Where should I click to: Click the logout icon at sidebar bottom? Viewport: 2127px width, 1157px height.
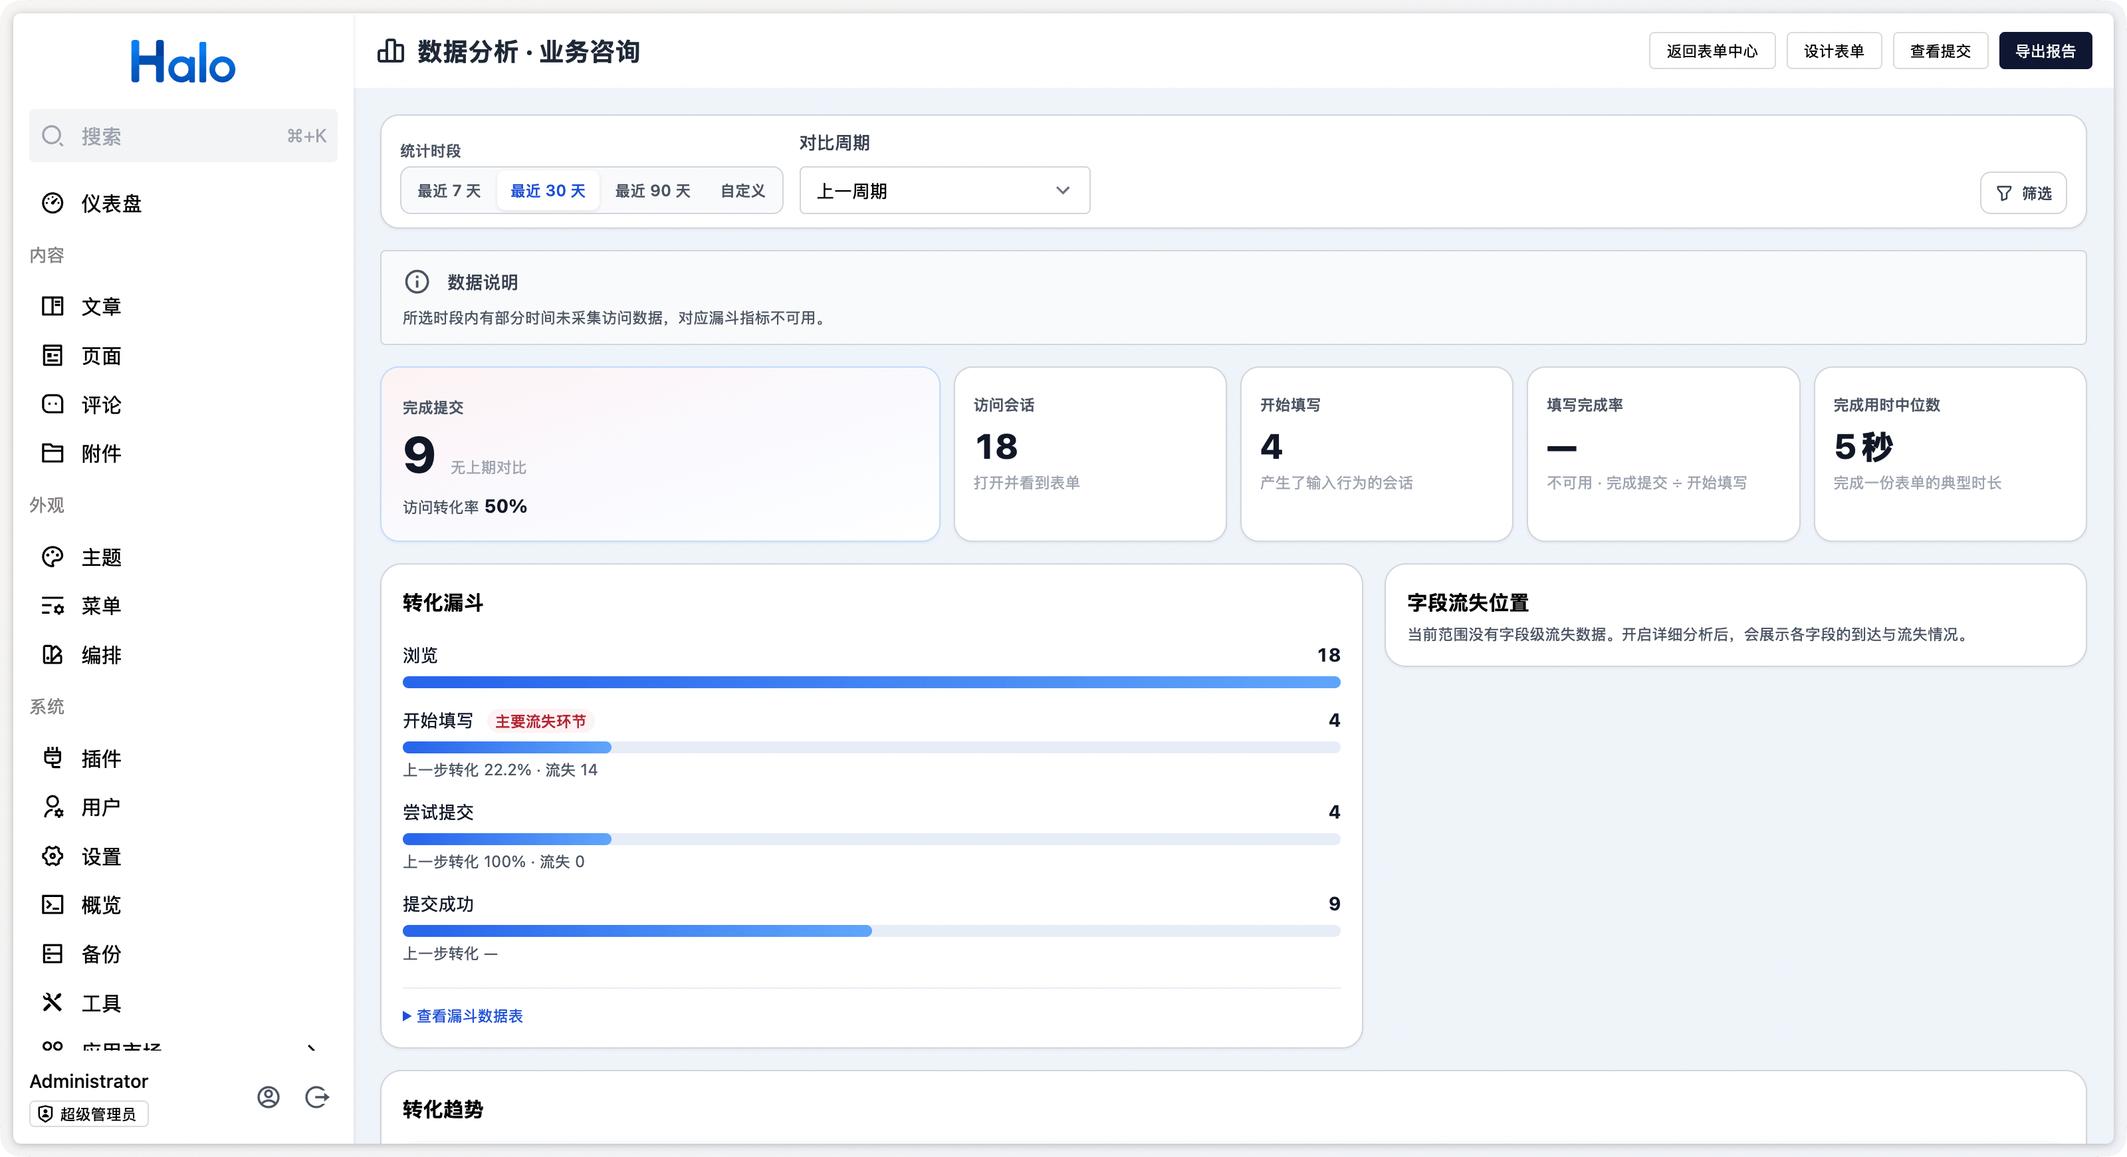317,1096
